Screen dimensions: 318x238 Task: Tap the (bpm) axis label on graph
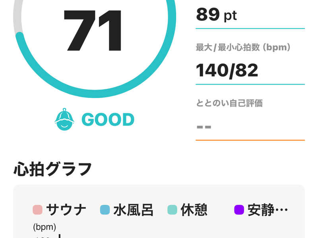(x=45, y=227)
